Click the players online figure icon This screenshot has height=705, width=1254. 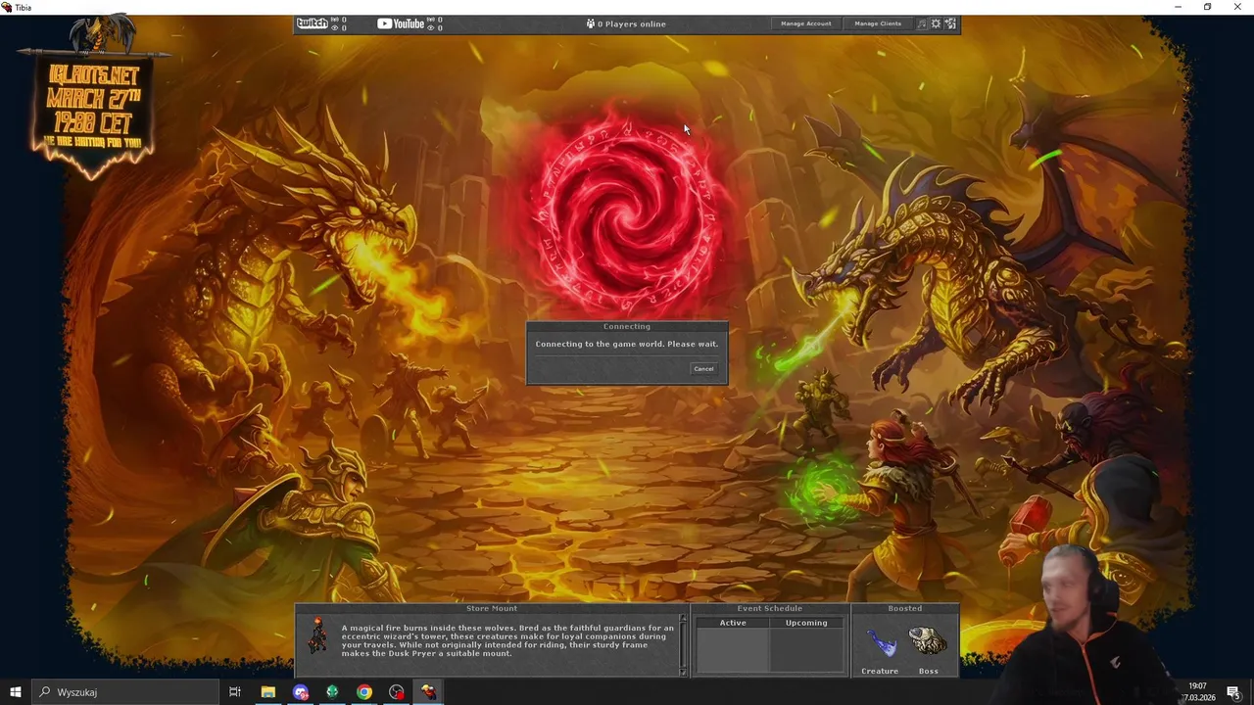coord(590,23)
